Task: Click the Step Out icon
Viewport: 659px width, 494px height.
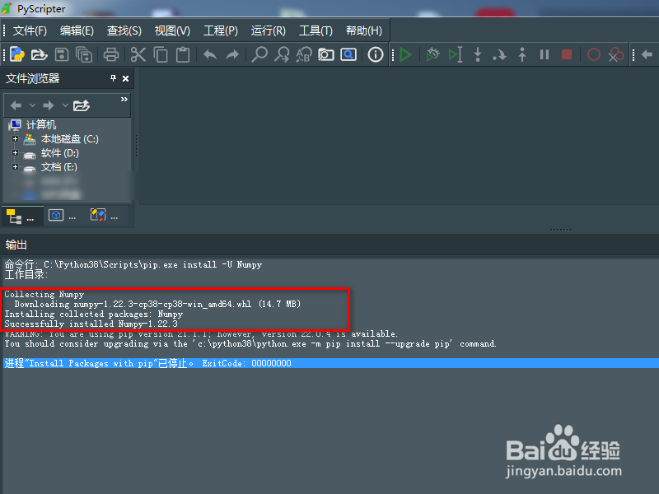Action: (x=522, y=54)
